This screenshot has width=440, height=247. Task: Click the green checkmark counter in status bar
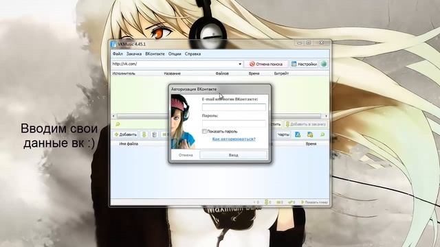tap(291, 202)
